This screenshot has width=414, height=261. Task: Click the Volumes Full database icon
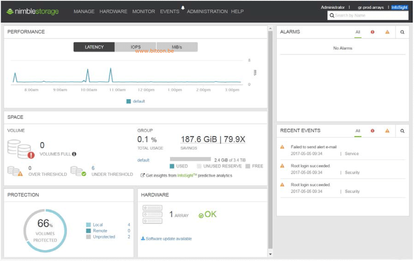[21, 149]
